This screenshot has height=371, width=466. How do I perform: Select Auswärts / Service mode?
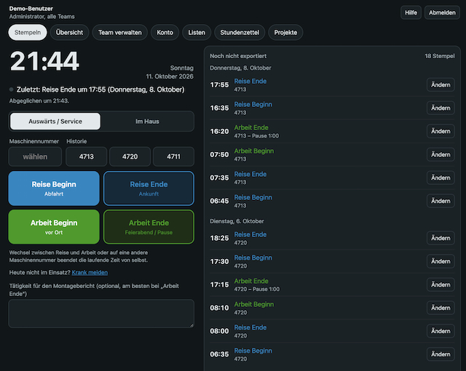[x=55, y=121]
